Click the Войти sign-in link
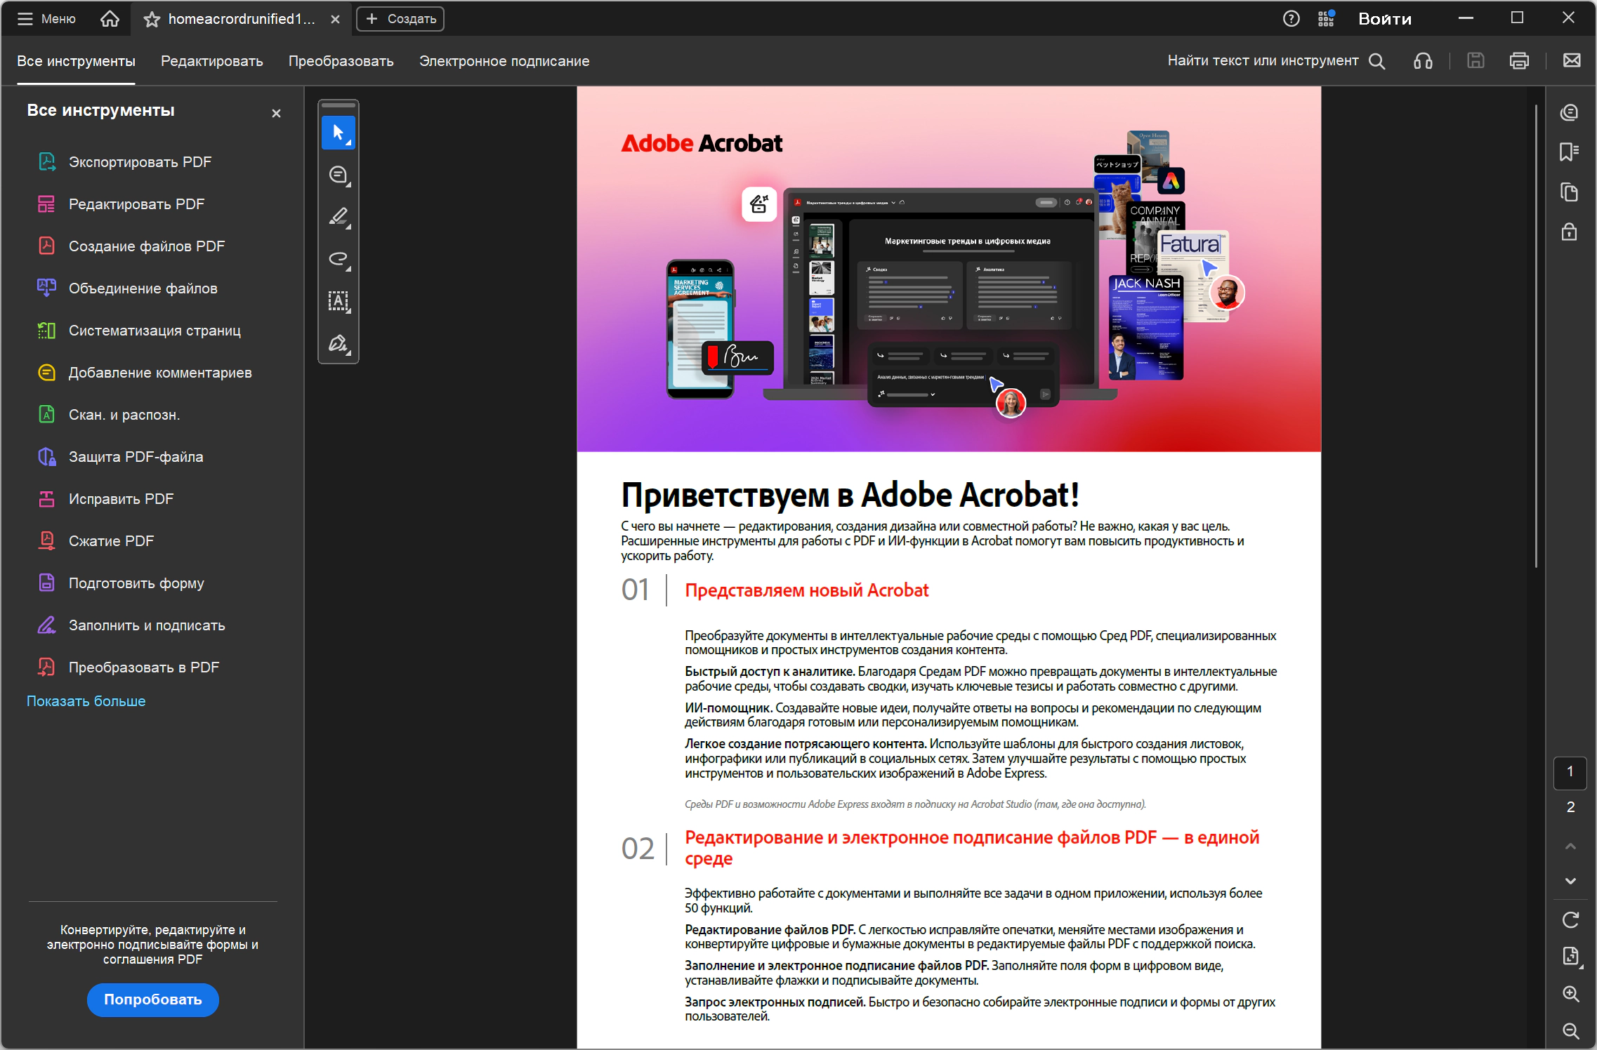This screenshot has width=1597, height=1050. click(1384, 19)
